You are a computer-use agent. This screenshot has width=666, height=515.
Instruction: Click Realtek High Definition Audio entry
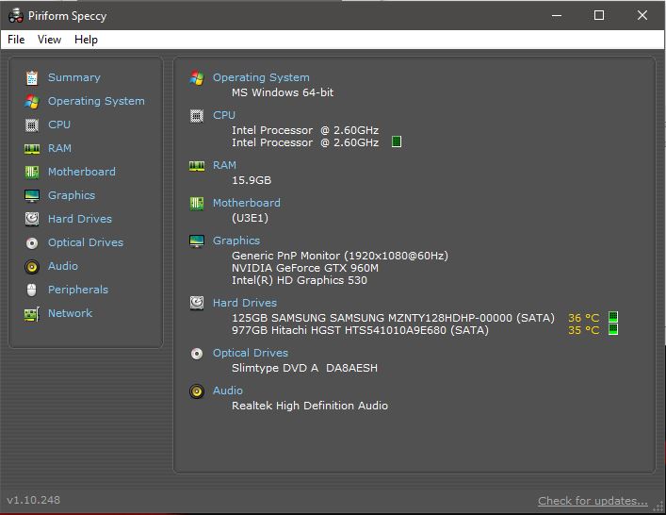[x=310, y=406]
